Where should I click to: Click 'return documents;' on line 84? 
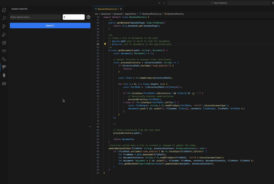[x=124, y=139]
